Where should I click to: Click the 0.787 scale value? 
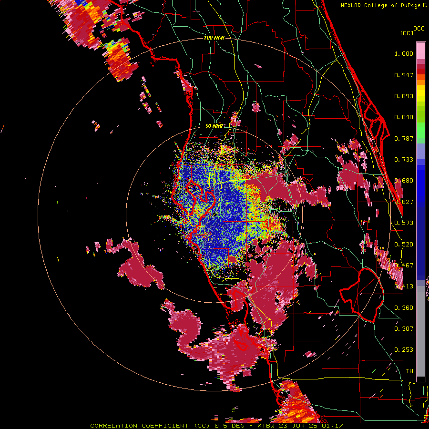(404, 138)
